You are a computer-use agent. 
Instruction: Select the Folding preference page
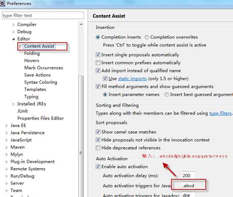tap(32, 53)
